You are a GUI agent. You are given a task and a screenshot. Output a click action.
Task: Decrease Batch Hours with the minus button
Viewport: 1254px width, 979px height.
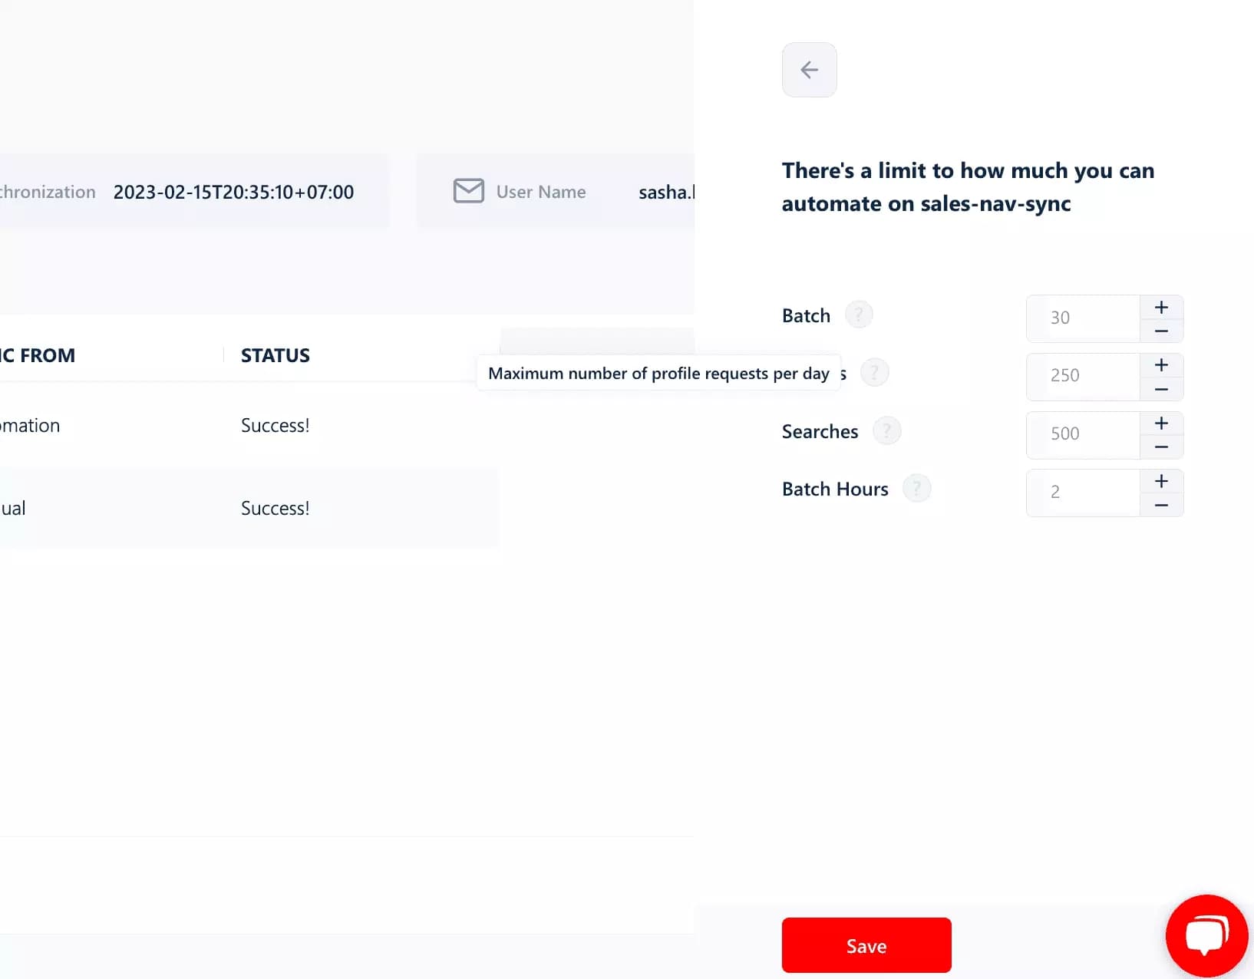point(1161,506)
